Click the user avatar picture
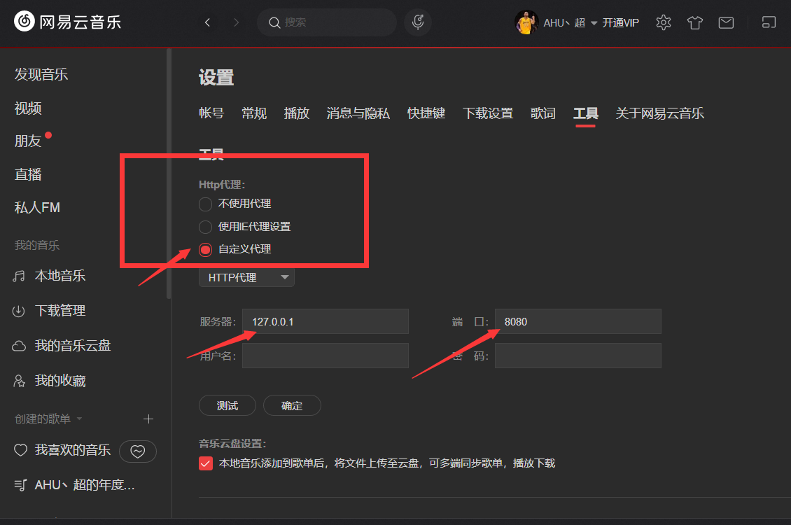The height and width of the screenshot is (525, 791). click(x=526, y=22)
